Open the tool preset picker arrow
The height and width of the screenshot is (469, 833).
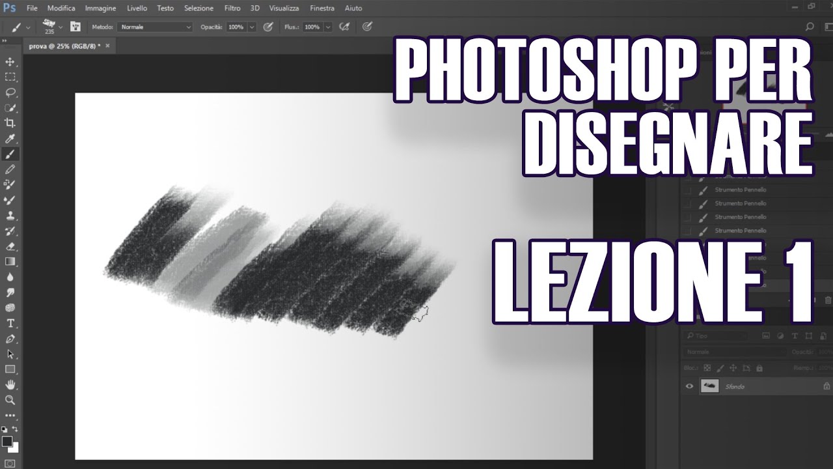click(x=28, y=27)
